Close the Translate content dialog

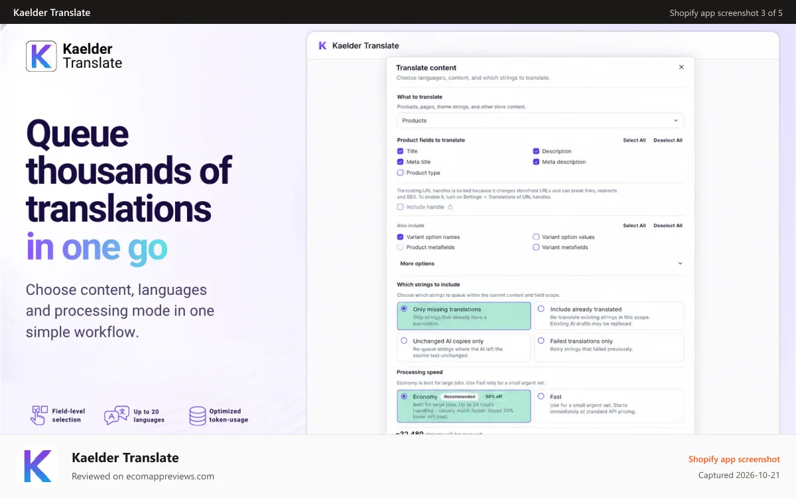[681, 67]
